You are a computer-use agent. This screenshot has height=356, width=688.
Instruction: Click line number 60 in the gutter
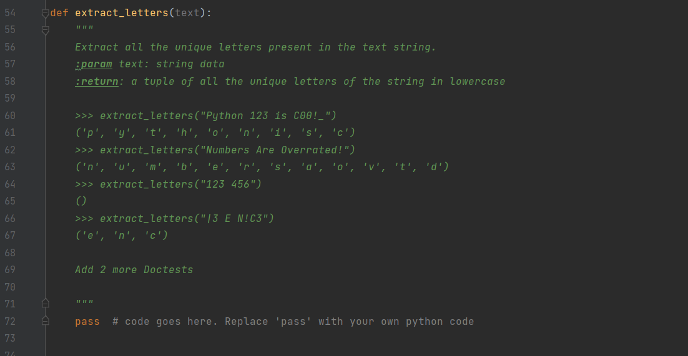[x=10, y=116]
